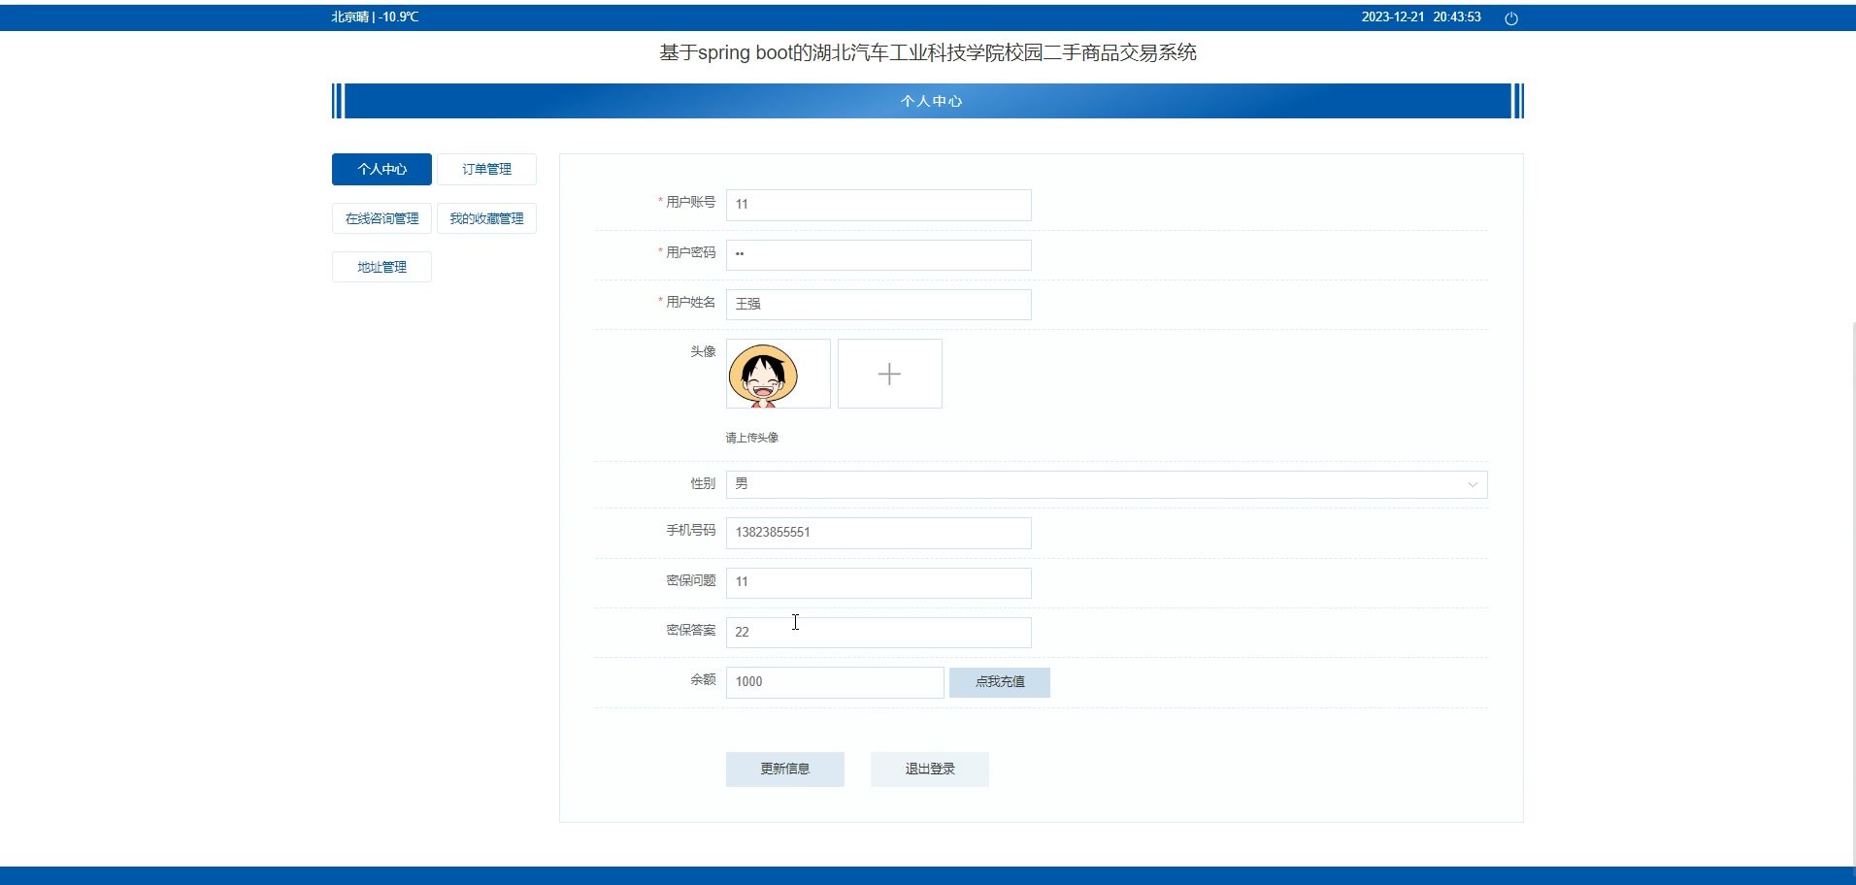Open the 地址管理 tab
Screen dimensions: 1856x885
pos(381,267)
